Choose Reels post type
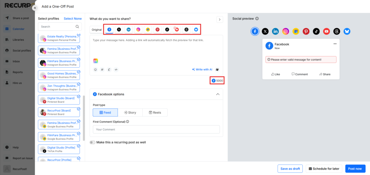The height and width of the screenshot is (175, 370). click(155, 113)
